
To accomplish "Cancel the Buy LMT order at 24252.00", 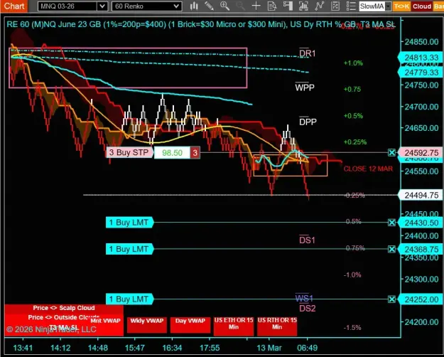I will 391,299.
